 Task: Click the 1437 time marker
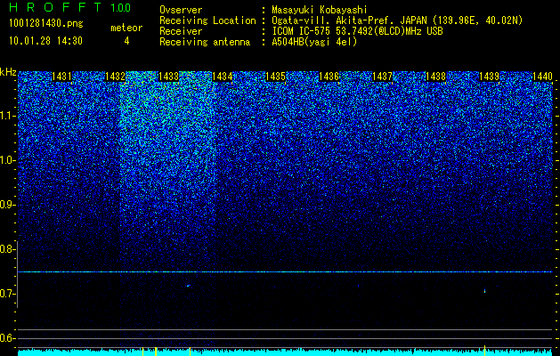point(383,77)
